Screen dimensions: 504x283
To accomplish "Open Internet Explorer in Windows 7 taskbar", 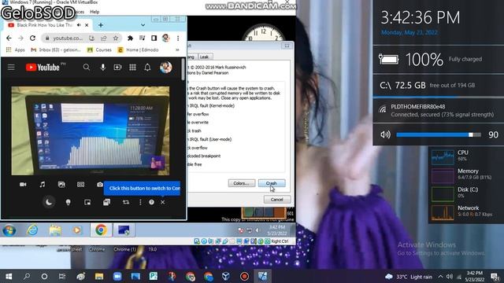I will [x=32, y=230].
